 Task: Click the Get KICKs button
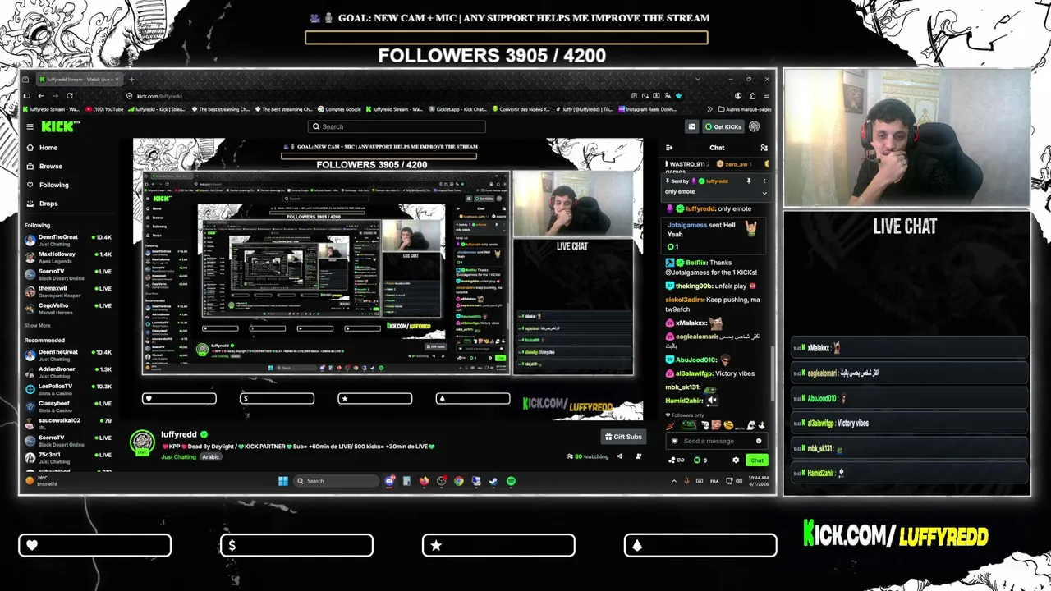(723, 126)
